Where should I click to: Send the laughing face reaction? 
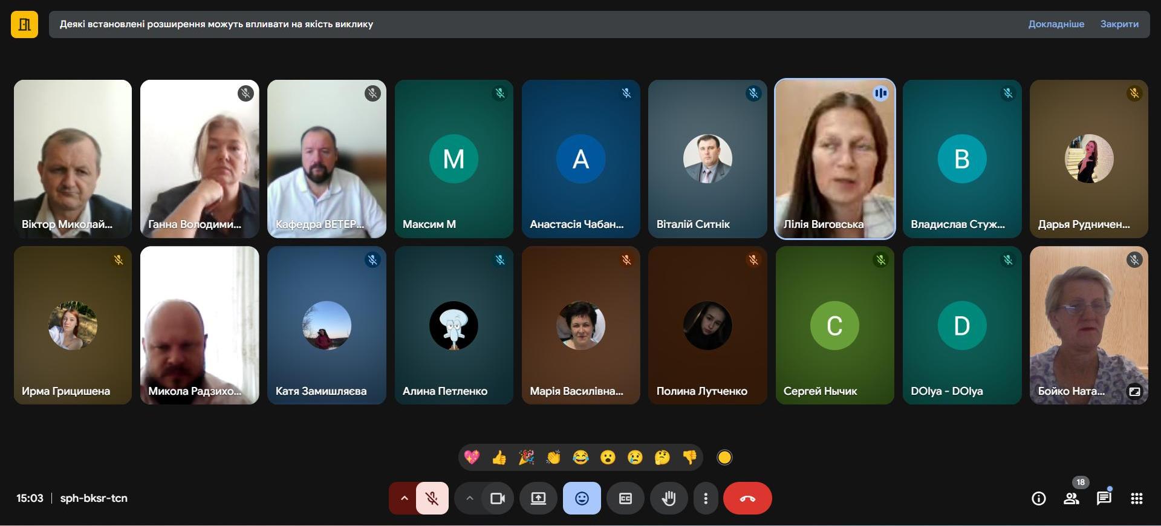pos(580,457)
